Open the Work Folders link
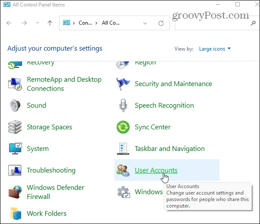The width and height of the screenshot is (260, 224). 47,214
